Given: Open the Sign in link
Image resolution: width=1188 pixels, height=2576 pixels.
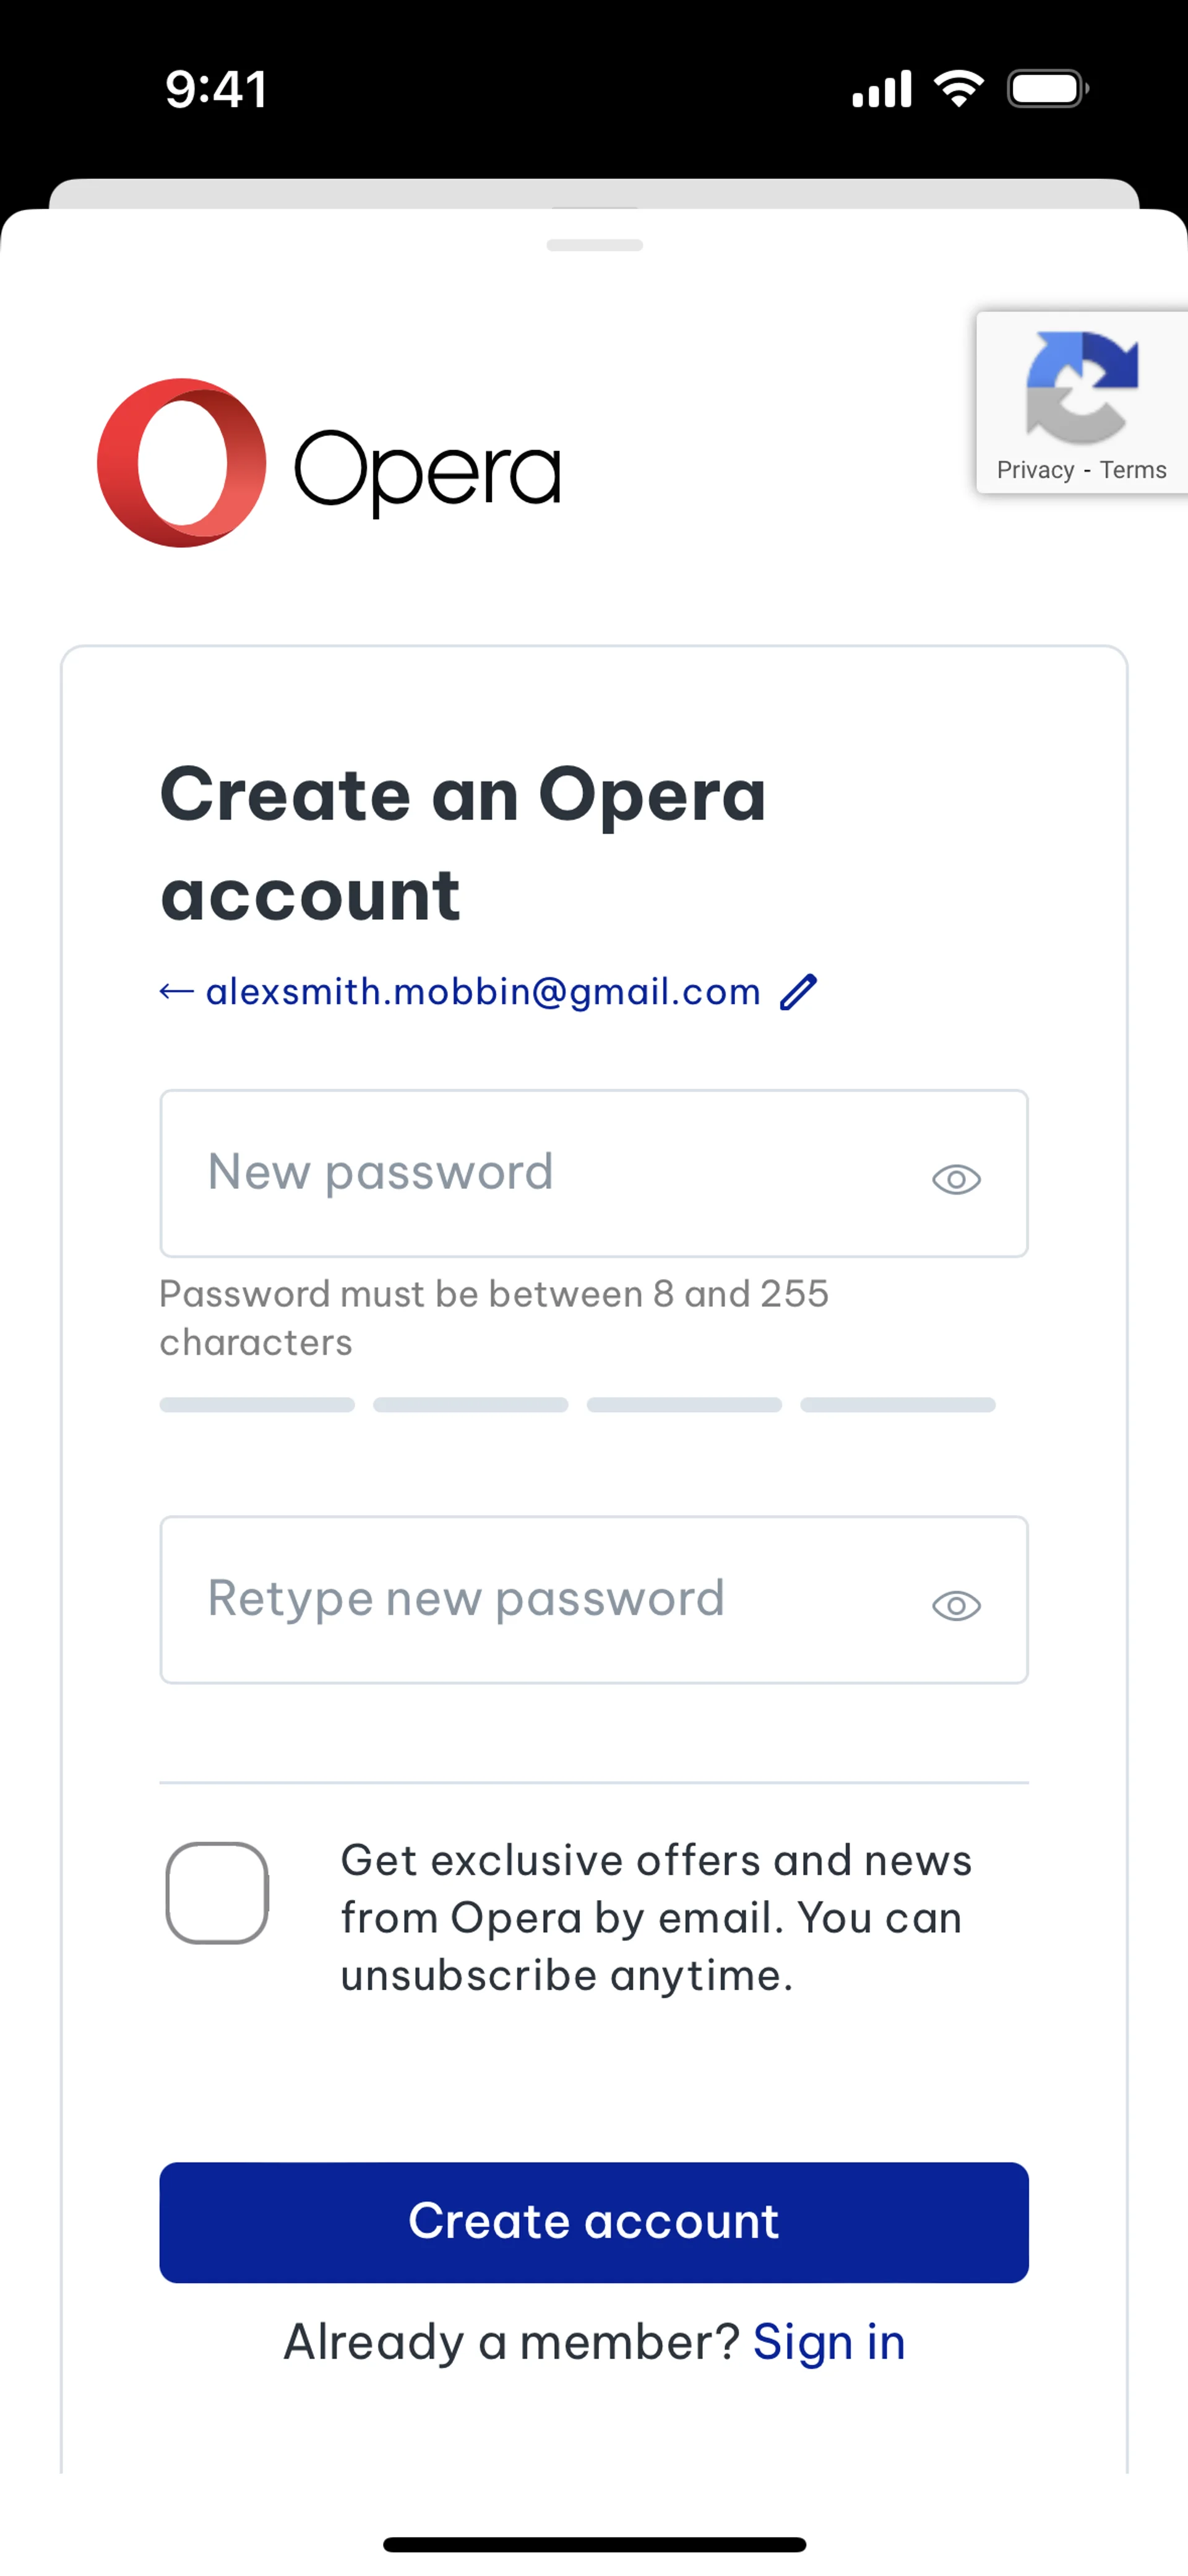Looking at the screenshot, I should (828, 2342).
